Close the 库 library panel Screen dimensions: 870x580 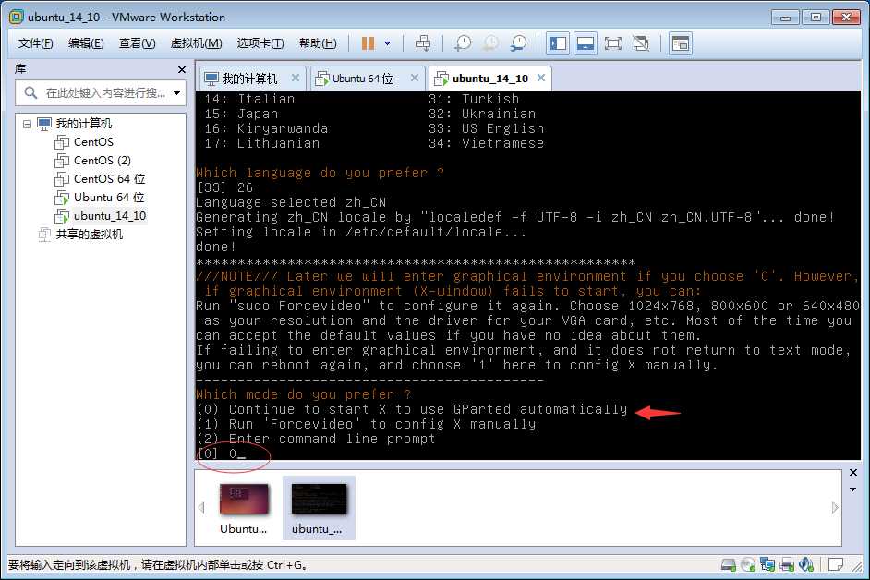(x=181, y=69)
